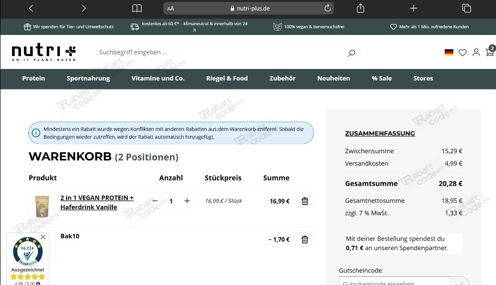Image resolution: width=496 pixels, height=285 pixels.
Task: Click the vegan protein product thumbnail
Action: pyautogui.click(x=42, y=206)
